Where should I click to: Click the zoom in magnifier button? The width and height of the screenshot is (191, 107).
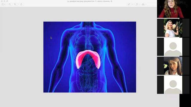(15, 4)
